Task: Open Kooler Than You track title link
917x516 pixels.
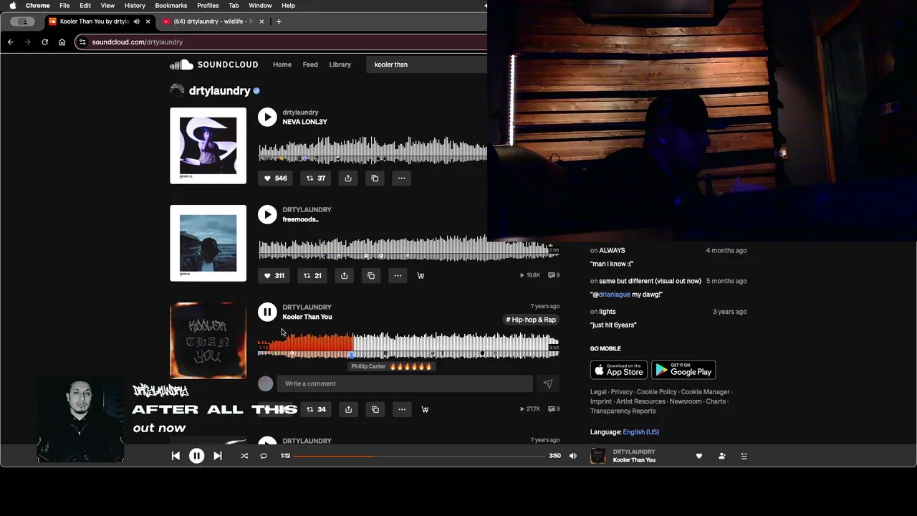Action: click(307, 317)
